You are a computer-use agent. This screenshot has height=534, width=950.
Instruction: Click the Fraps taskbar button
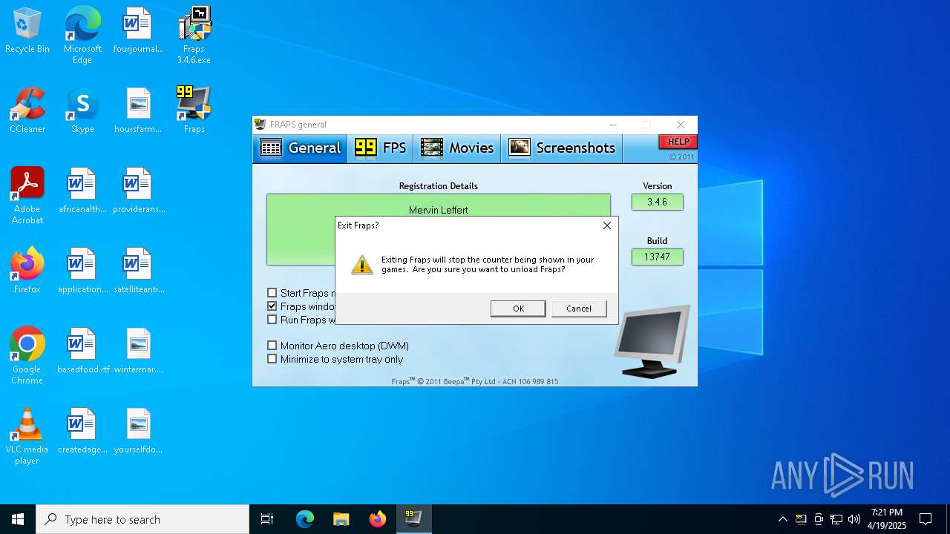[413, 519]
